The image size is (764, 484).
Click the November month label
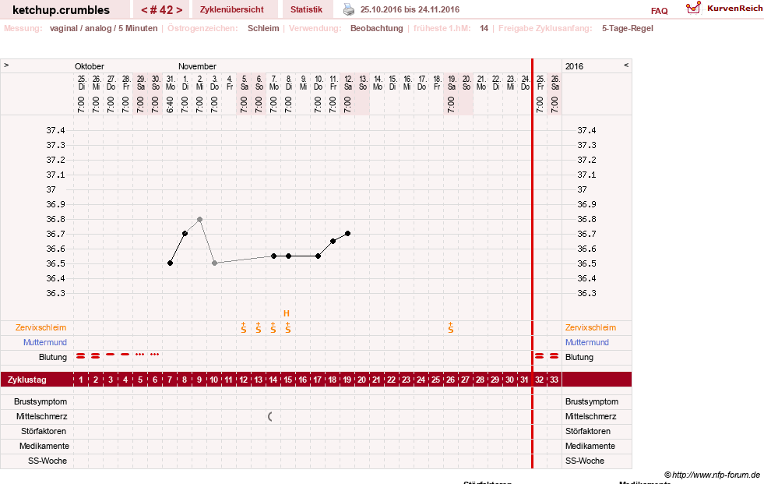tap(197, 66)
